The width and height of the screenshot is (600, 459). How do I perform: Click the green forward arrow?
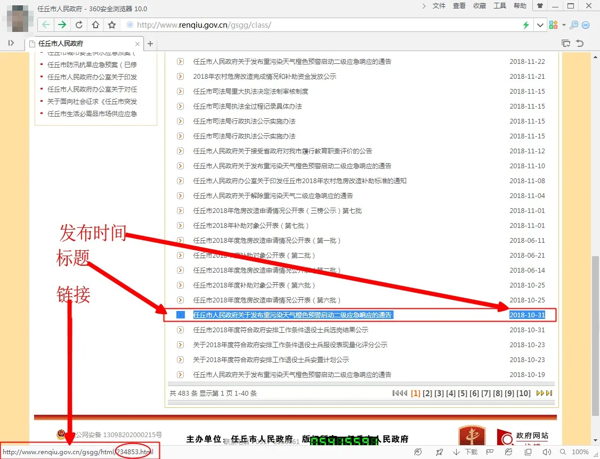click(x=62, y=25)
